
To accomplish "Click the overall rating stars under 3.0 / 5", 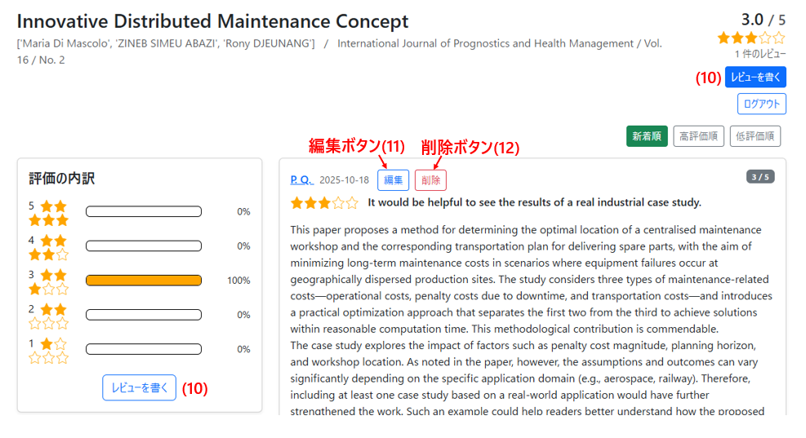I will (750, 38).
